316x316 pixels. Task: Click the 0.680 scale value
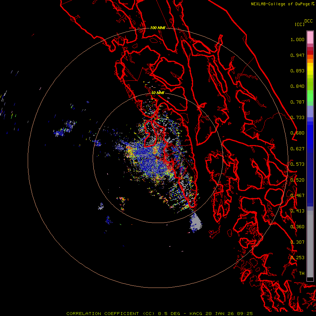tap(297, 133)
